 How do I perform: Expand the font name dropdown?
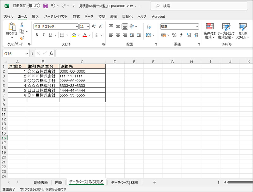coord(77,27)
